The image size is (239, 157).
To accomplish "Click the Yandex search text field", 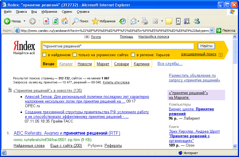I will [118, 46].
